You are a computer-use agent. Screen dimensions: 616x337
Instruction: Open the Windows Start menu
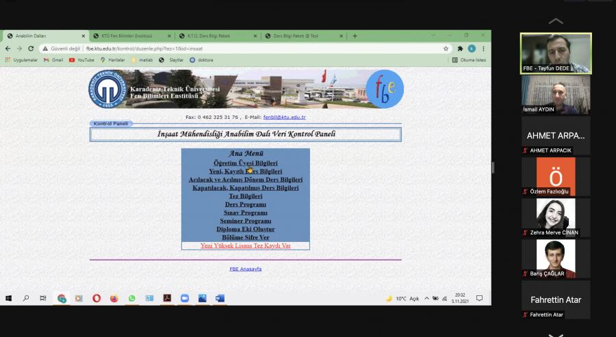click(x=8, y=298)
